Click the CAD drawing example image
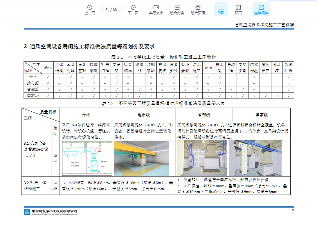 click(86, 158)
